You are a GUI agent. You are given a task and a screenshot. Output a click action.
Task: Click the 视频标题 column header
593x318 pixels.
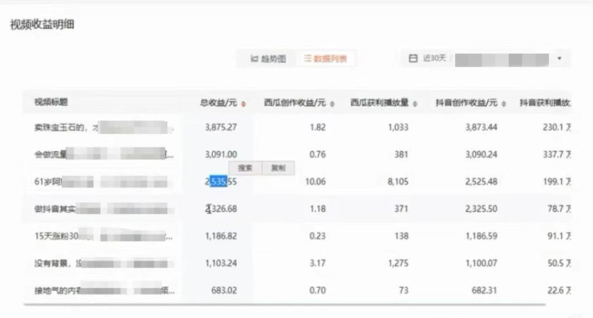(x=51, y=102)
